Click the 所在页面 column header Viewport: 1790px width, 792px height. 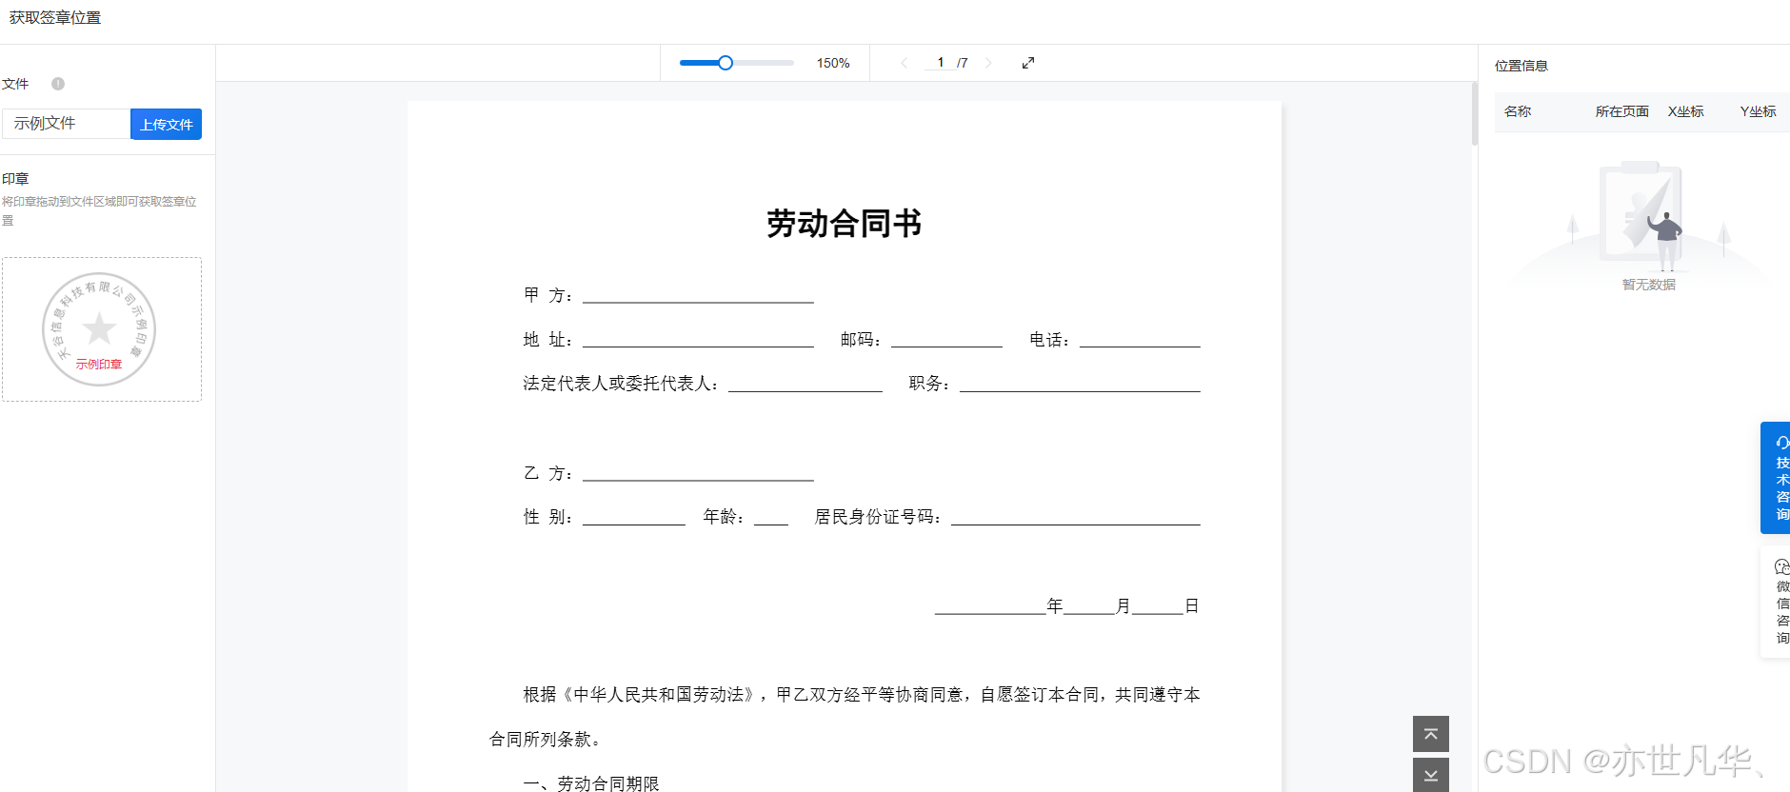1621,111
